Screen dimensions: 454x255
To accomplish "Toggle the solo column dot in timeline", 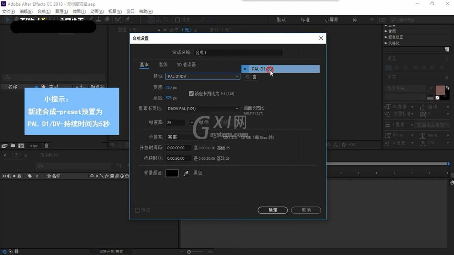I will pos(14,176).
